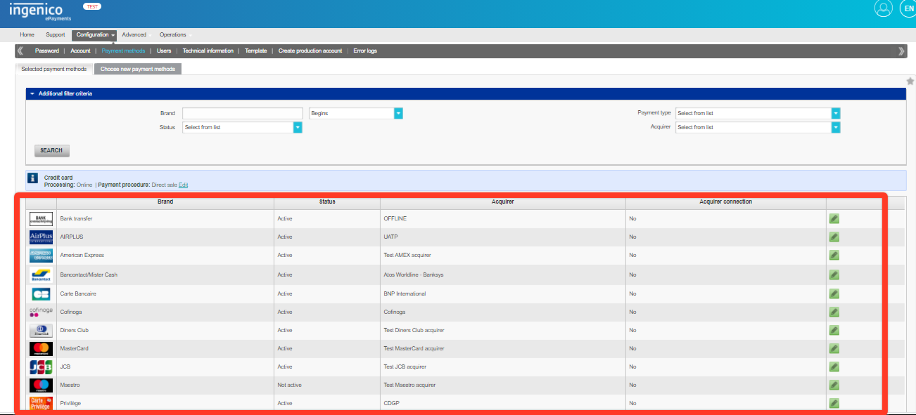Click the TEST environment badge
The height and width of the screenshot is (415, 916).
[91, 6]
